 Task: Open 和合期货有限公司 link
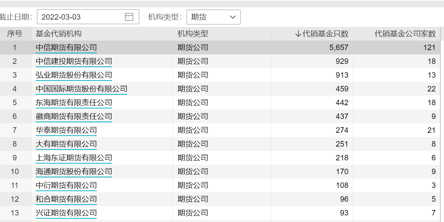[x=66, y=199]
